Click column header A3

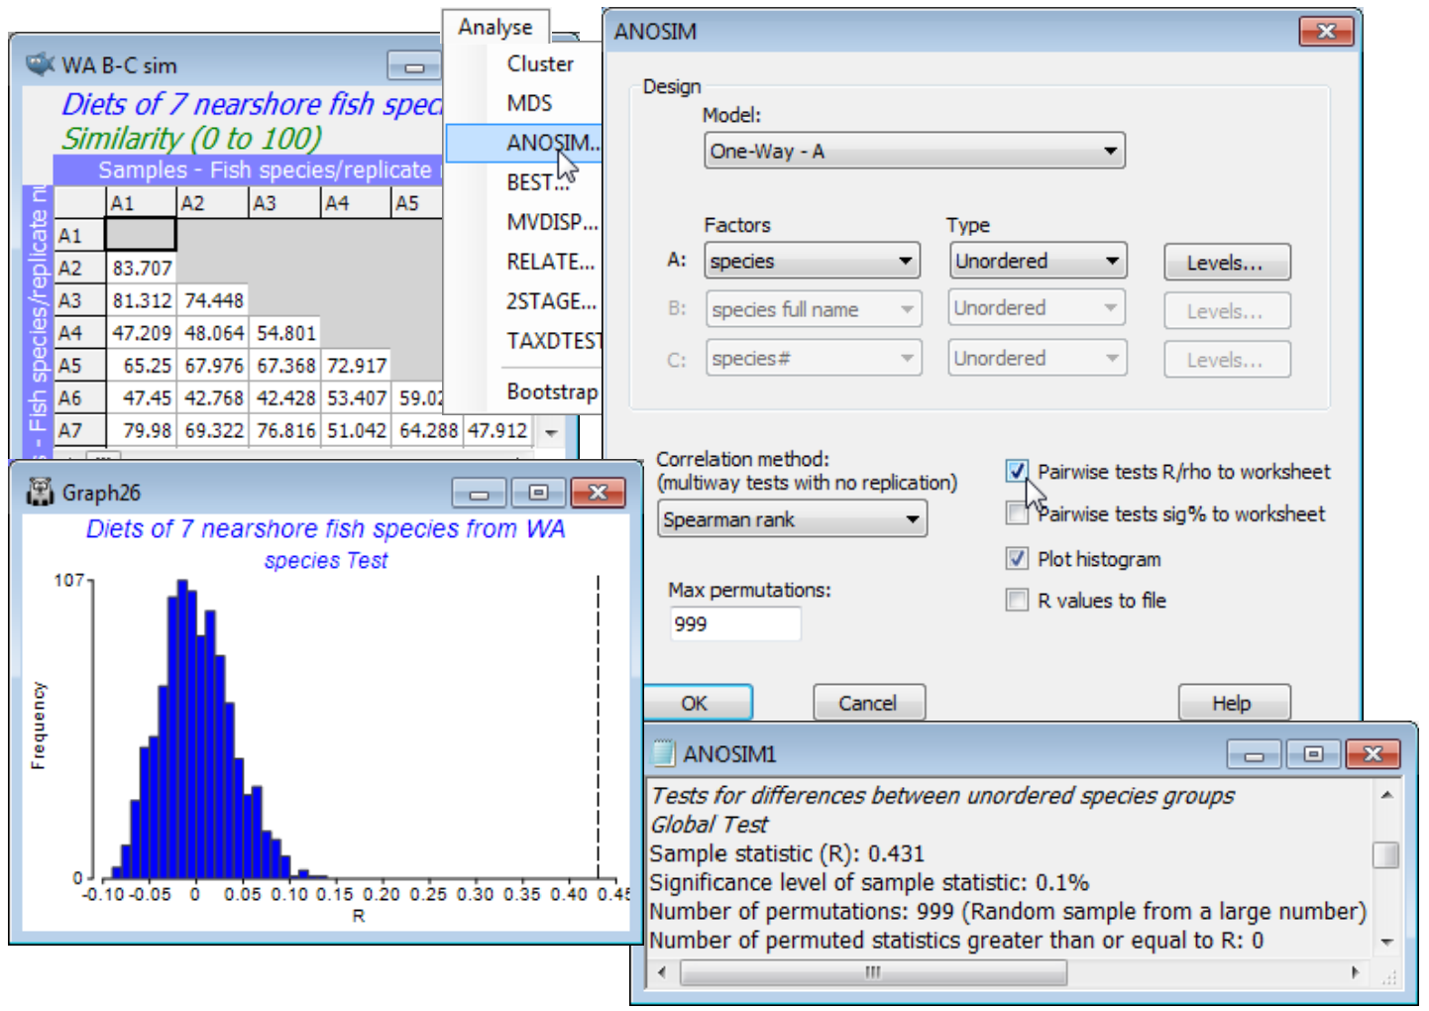284,203
